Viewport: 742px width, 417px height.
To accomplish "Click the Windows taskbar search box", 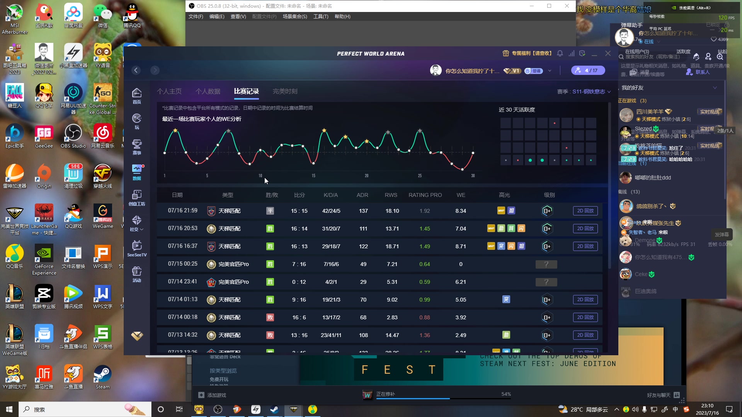I will pos(85,409).
